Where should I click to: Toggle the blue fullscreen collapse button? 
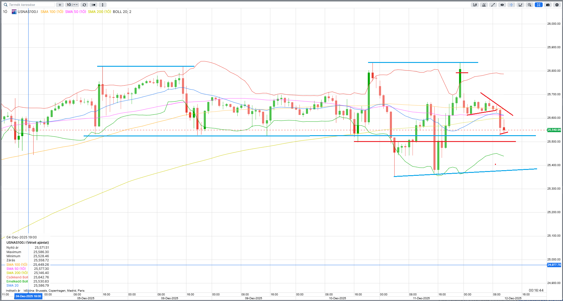pos(539,5)
